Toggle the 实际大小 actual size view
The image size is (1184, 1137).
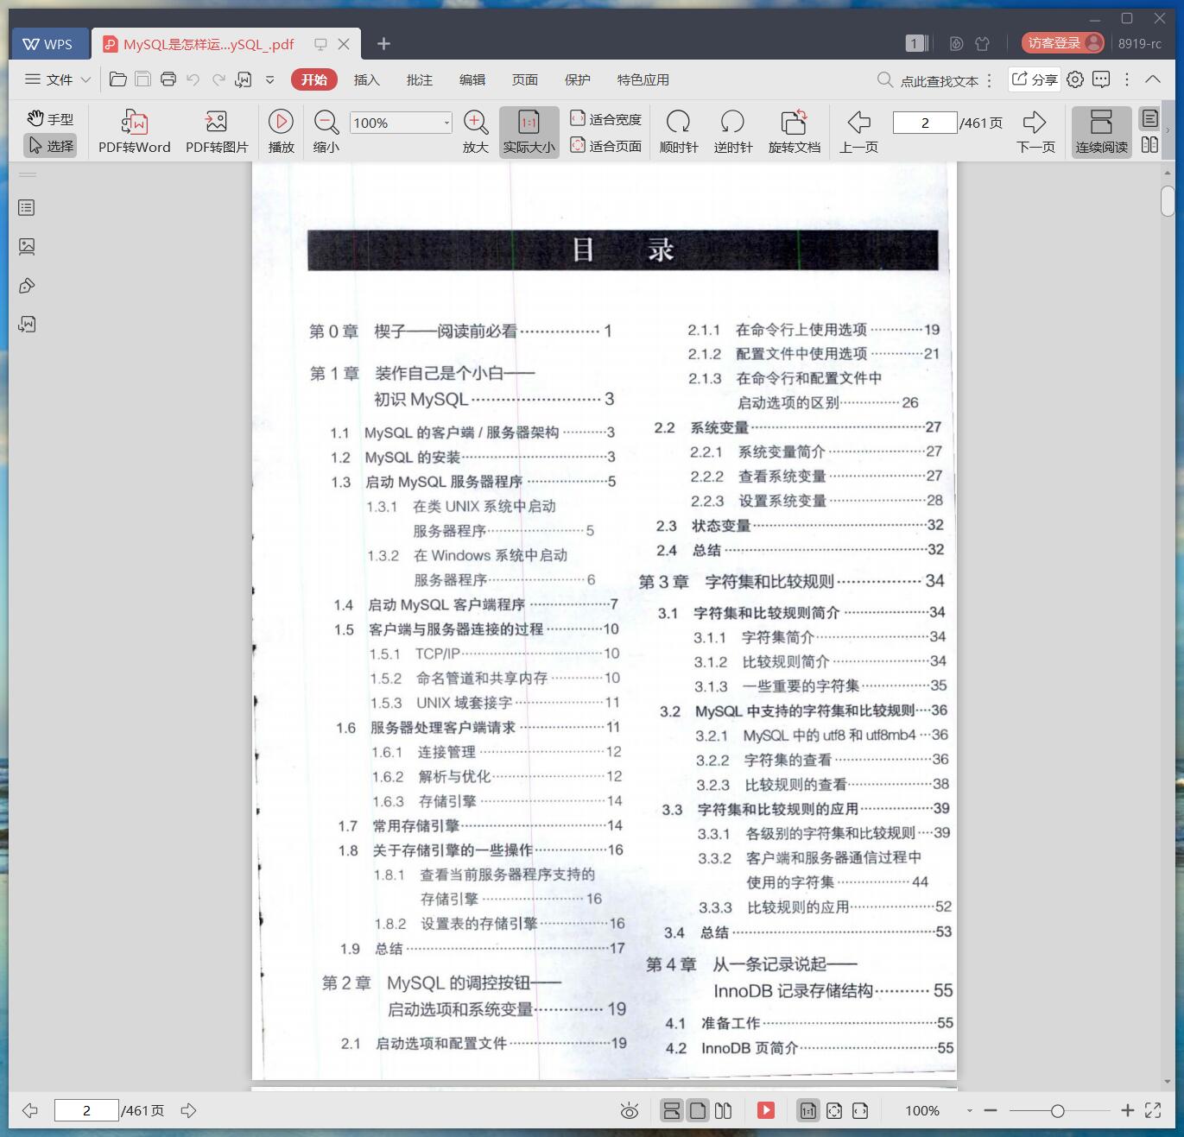pos(529,132)
